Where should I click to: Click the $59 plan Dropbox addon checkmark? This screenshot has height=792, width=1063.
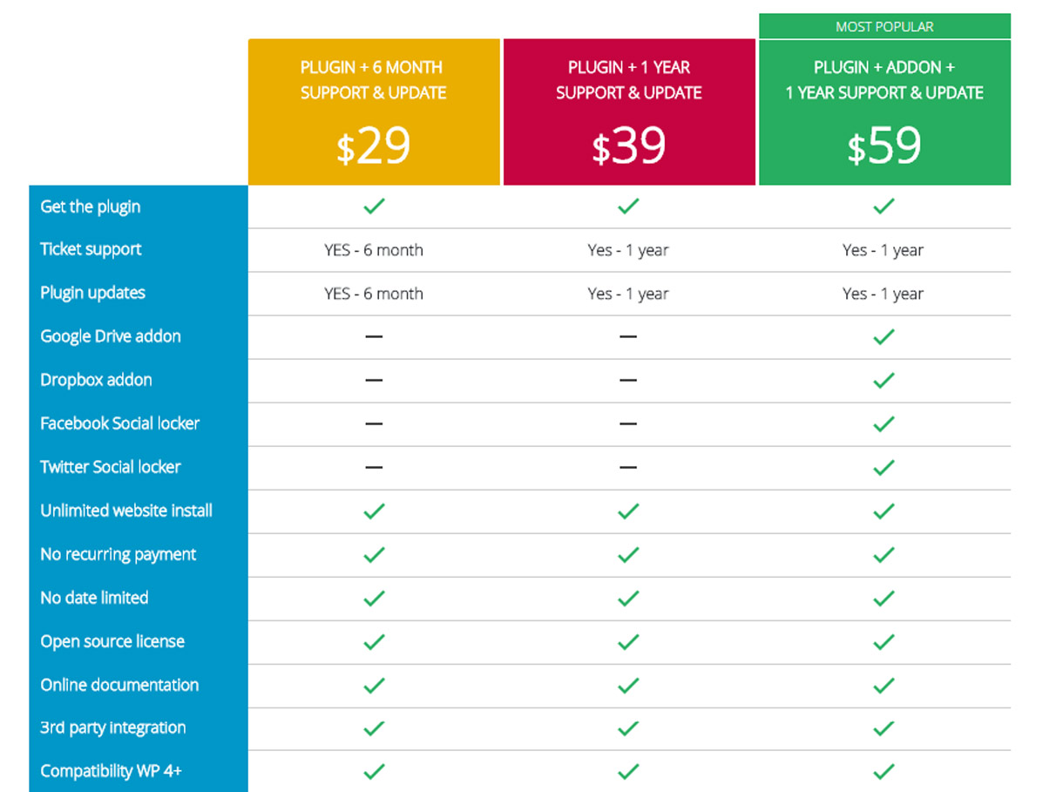(884, 381)
